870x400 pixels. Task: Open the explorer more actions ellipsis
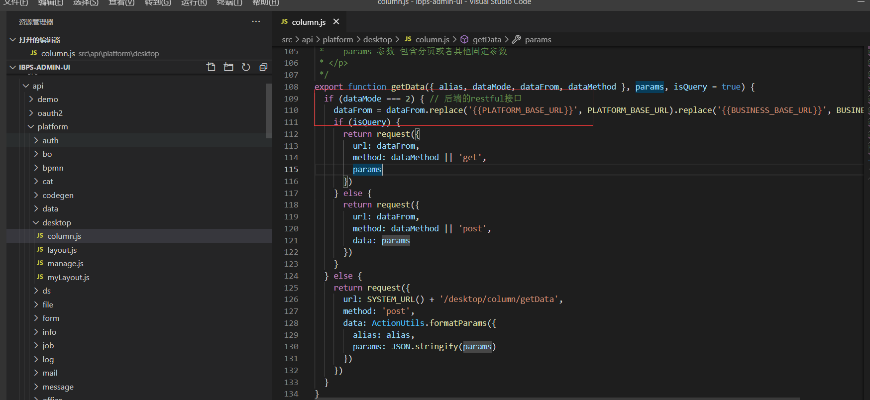coord(256,21)
